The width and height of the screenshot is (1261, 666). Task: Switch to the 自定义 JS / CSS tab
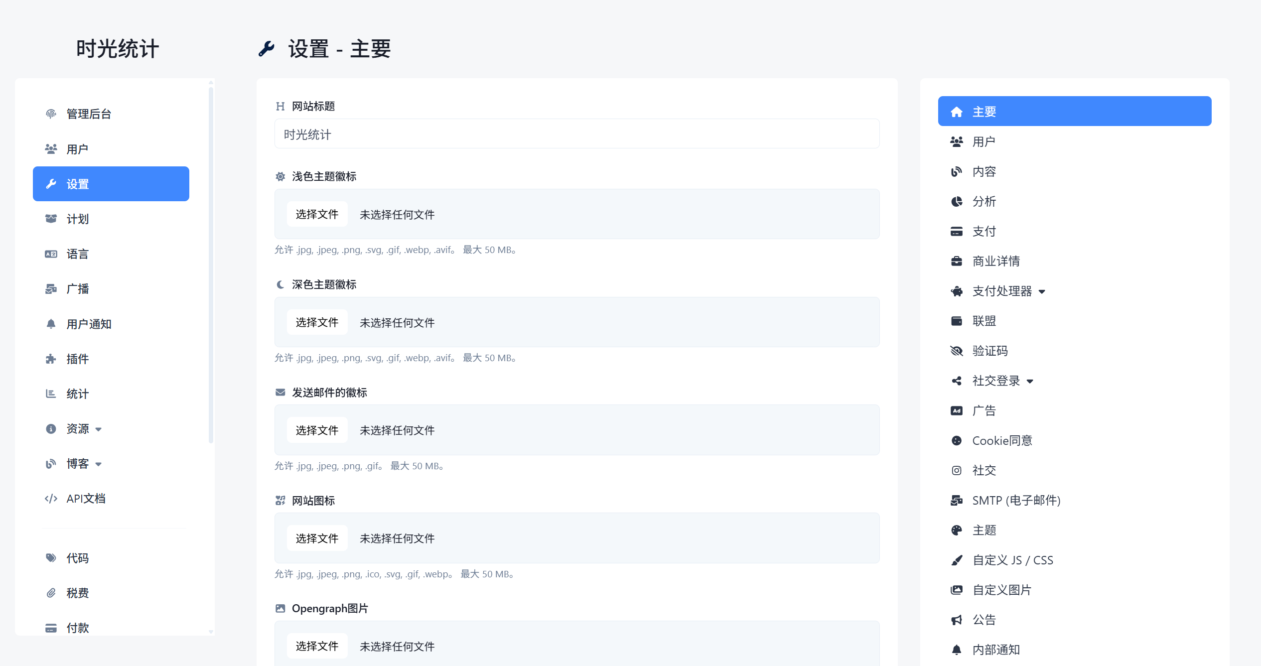[x=1012, y=560]
